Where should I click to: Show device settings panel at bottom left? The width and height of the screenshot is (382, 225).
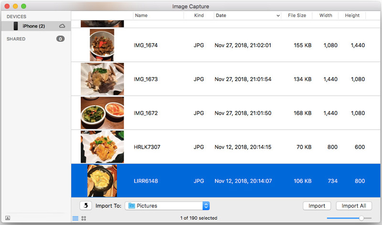[x=8, y=218]
